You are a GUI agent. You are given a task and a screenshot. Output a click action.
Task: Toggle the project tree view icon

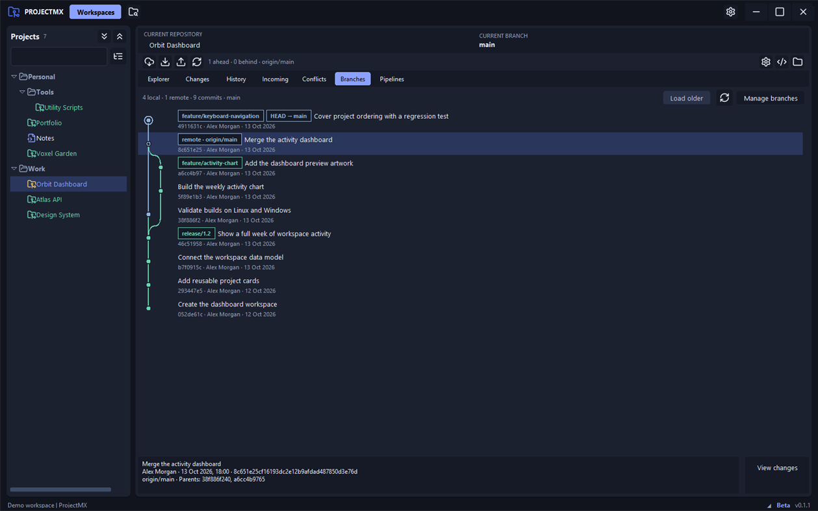118,56
